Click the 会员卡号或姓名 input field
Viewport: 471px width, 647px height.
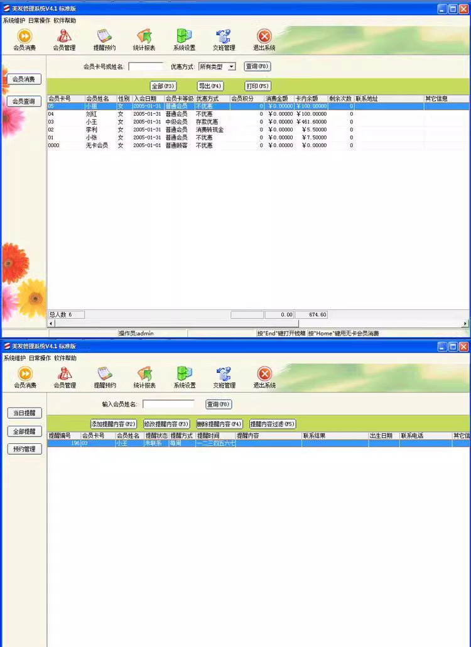[146, 67]
